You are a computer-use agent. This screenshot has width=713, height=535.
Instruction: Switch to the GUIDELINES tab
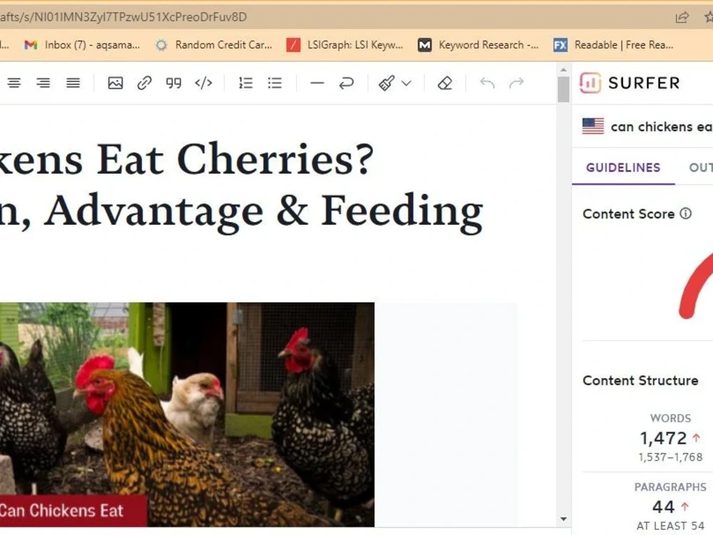623,168
